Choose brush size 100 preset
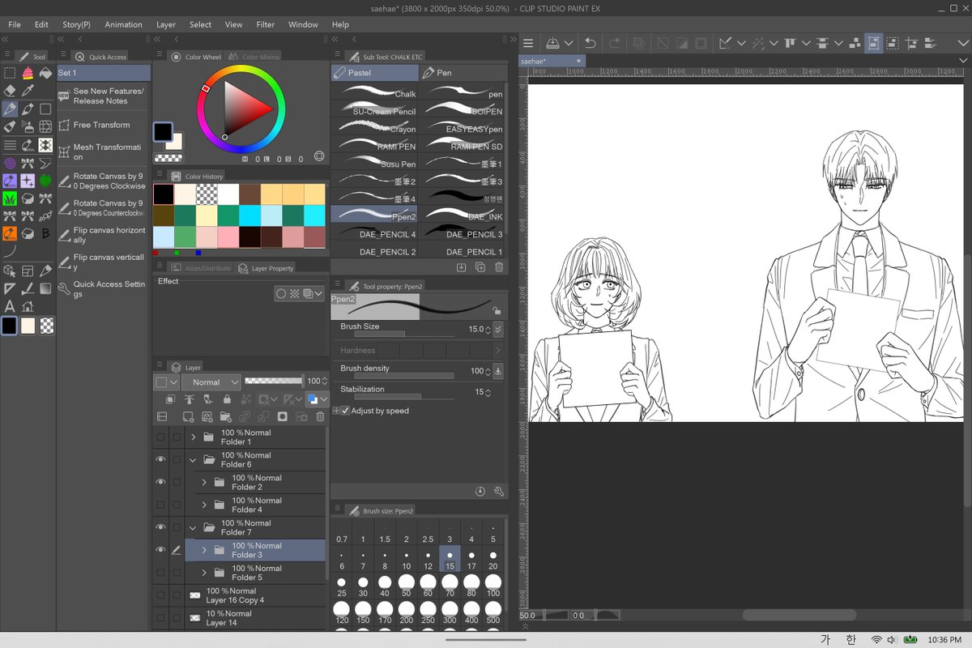Image resolution: width=972 pixels, height=648 pixels. 492,587
